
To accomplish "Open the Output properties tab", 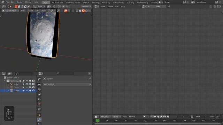I will 39,90.
